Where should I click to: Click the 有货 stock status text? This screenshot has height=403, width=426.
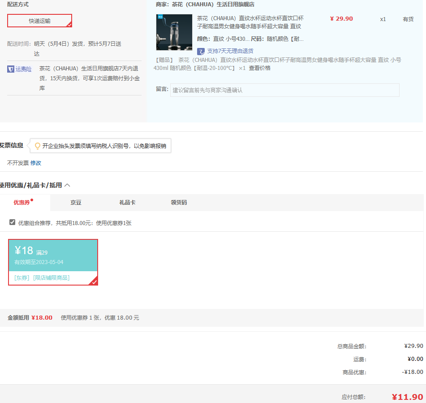(408, 19)
